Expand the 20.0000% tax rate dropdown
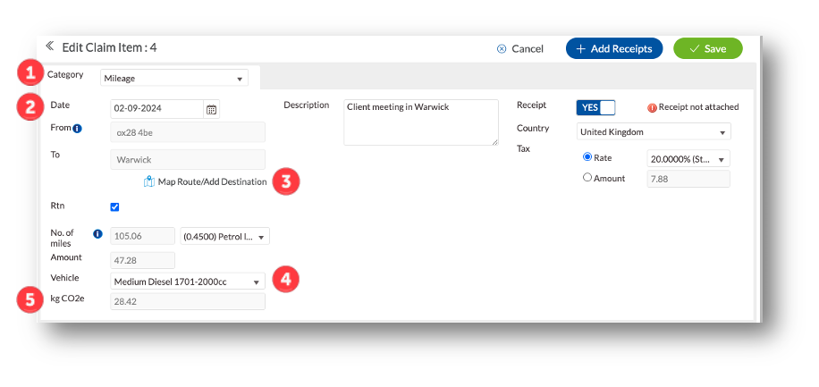Viewport: 819px width, 387px height. tap(688, 159)
